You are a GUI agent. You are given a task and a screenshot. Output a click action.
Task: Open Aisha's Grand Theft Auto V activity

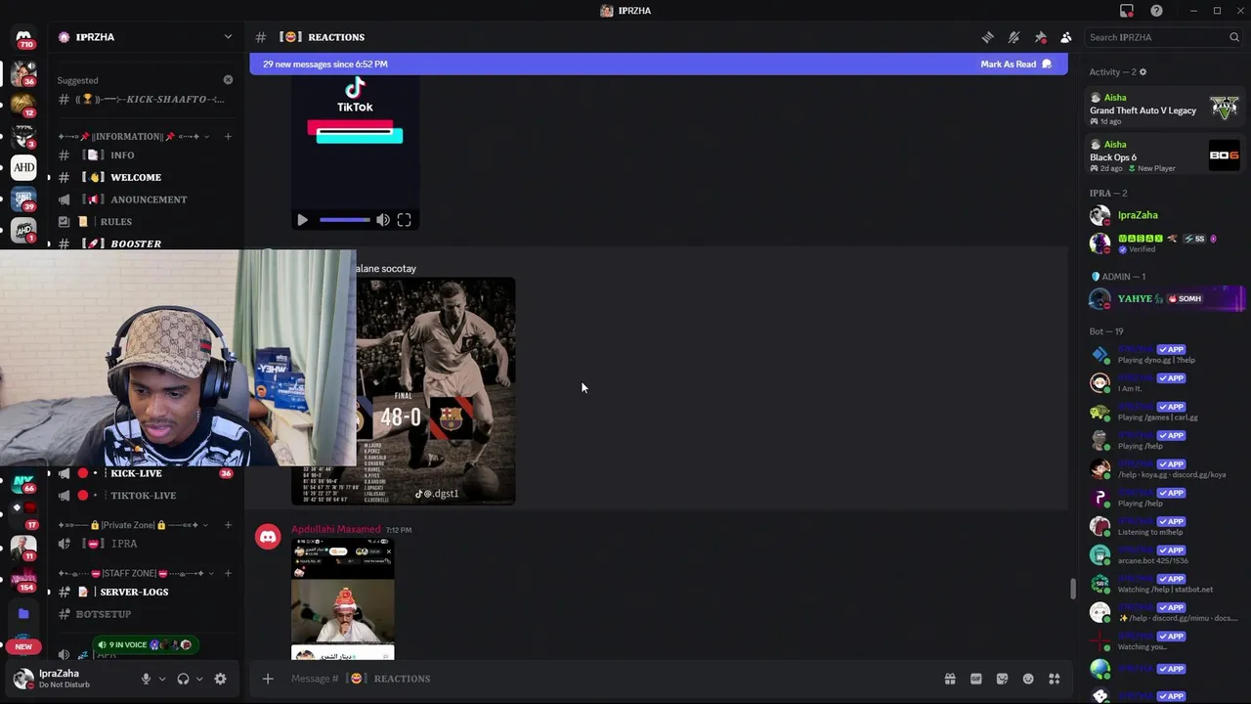pos(1164,110)
